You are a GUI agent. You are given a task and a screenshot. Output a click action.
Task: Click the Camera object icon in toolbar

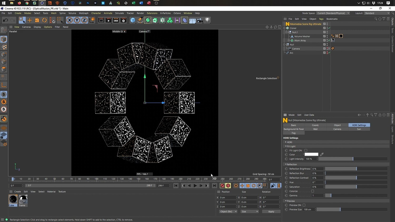200,20
